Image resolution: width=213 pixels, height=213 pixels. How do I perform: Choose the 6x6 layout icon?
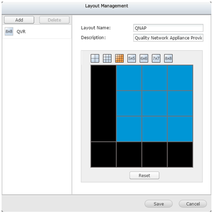click(x=144, y=58)
